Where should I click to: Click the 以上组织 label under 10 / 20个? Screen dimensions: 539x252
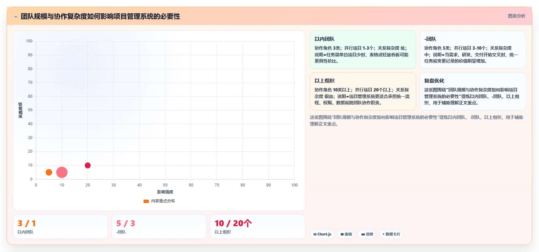pyautogui.click(x=223, y=232)
